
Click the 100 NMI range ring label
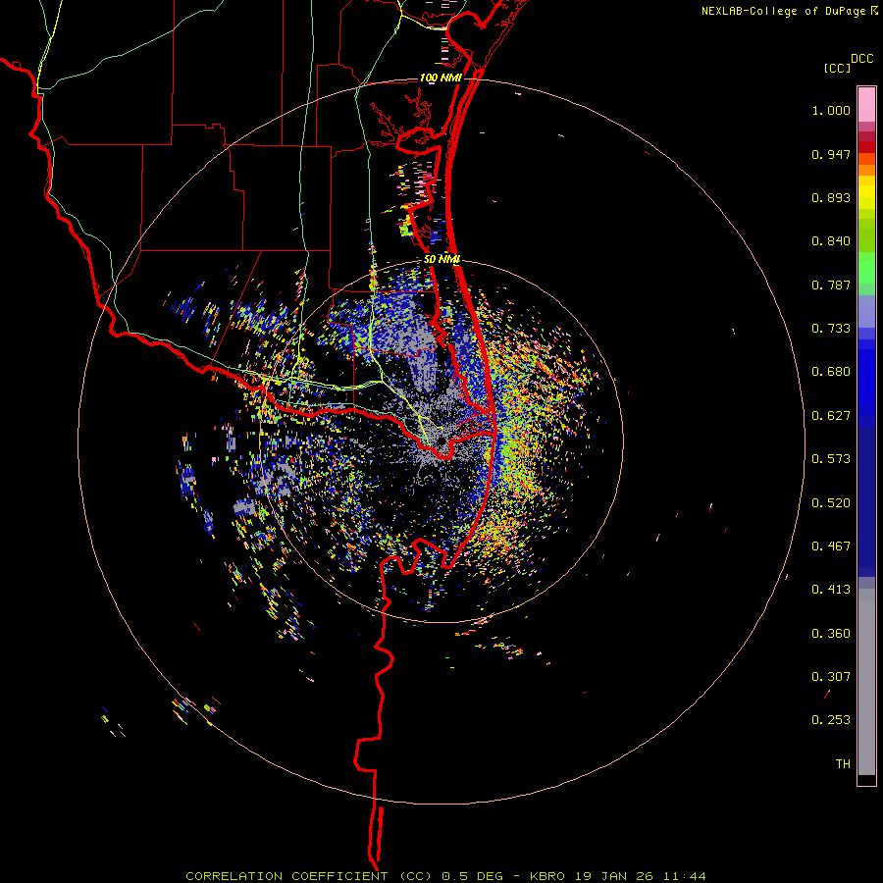coord(441,78)
